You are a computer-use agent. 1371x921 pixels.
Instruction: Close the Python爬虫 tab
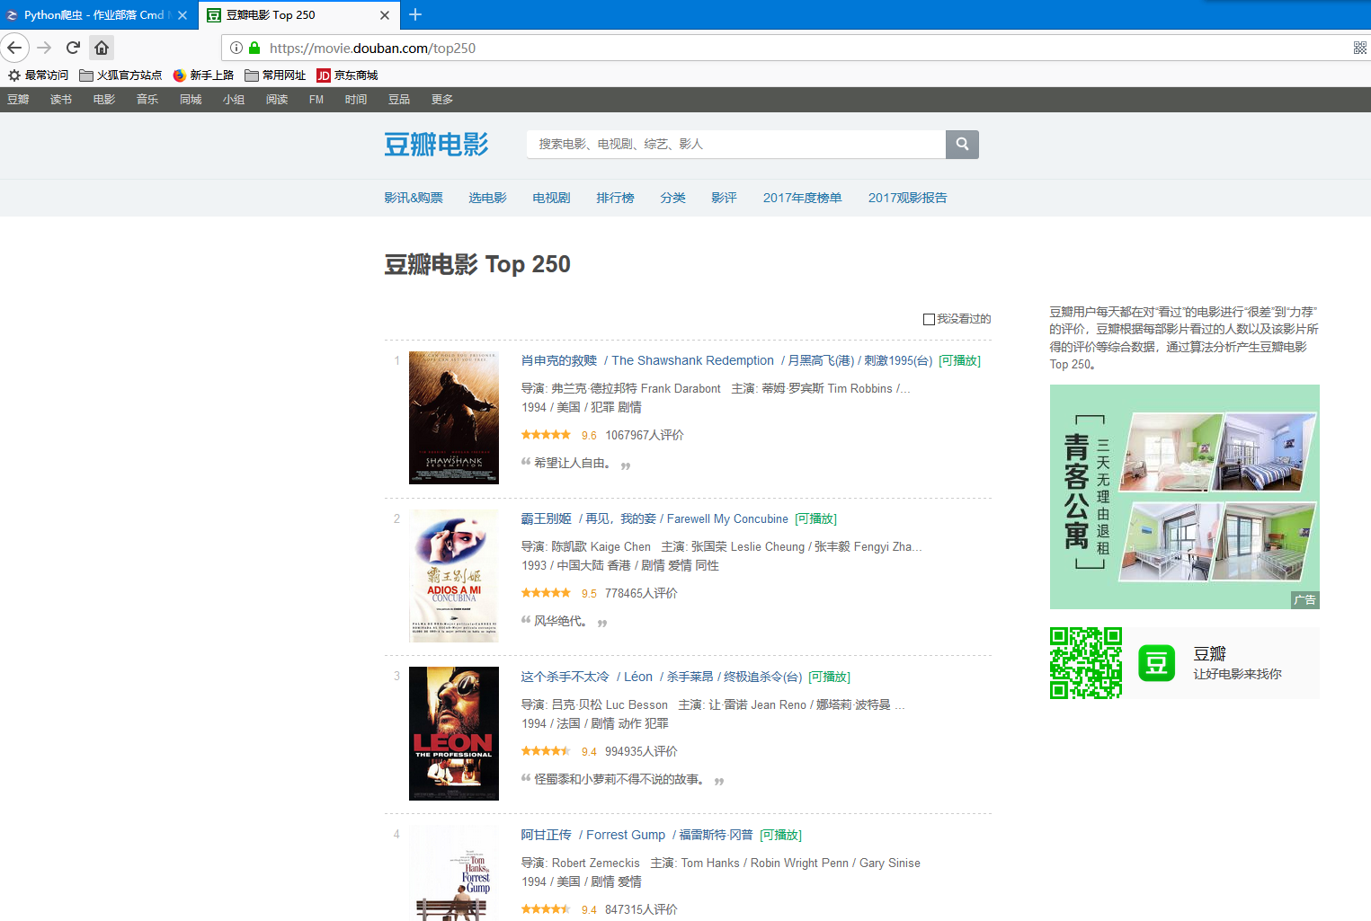pos(183,15)
